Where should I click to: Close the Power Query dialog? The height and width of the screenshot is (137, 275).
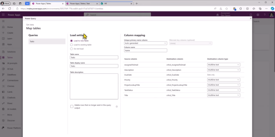pos(251,19)
